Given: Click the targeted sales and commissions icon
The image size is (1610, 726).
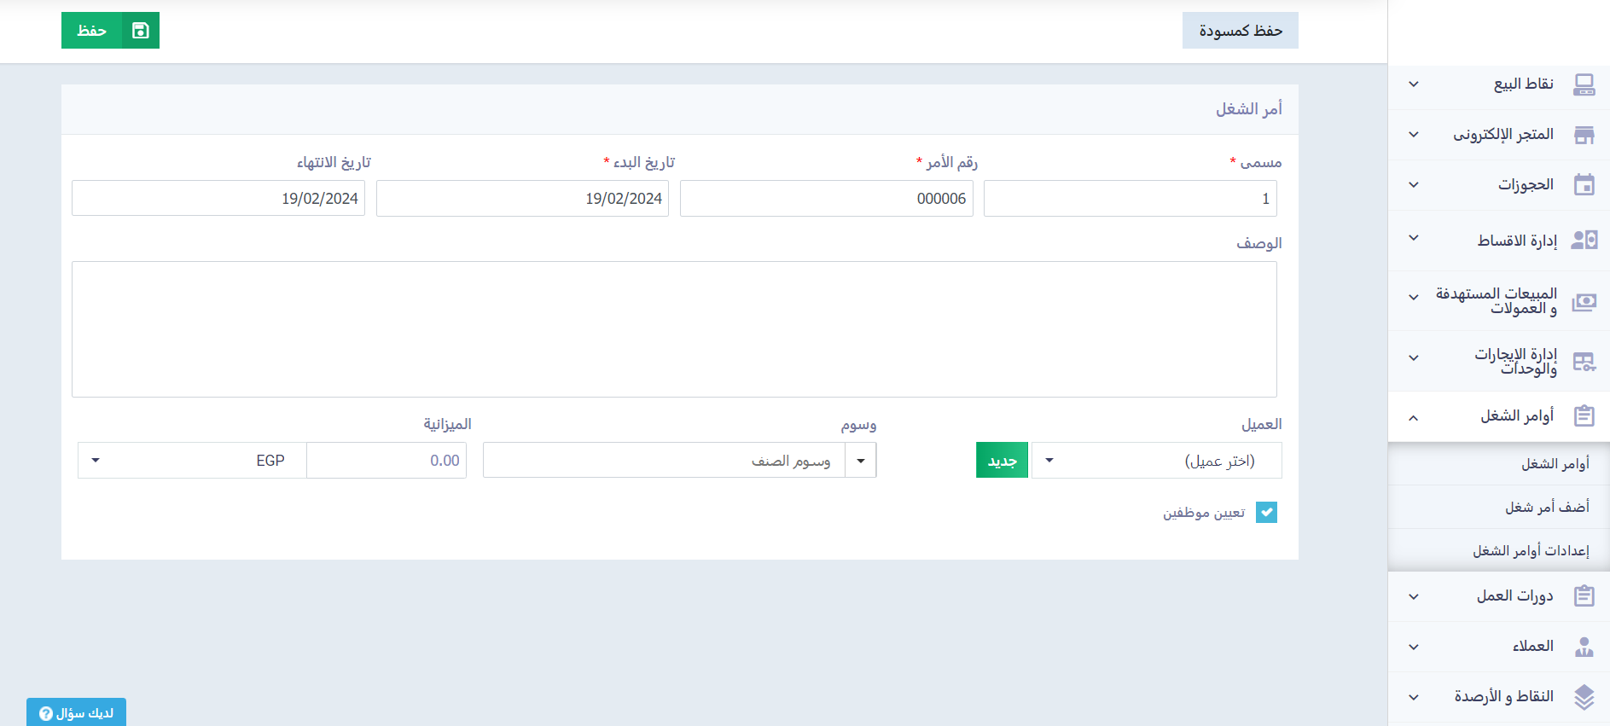Looking at the screenshot, I should [x=1584, y=301].
